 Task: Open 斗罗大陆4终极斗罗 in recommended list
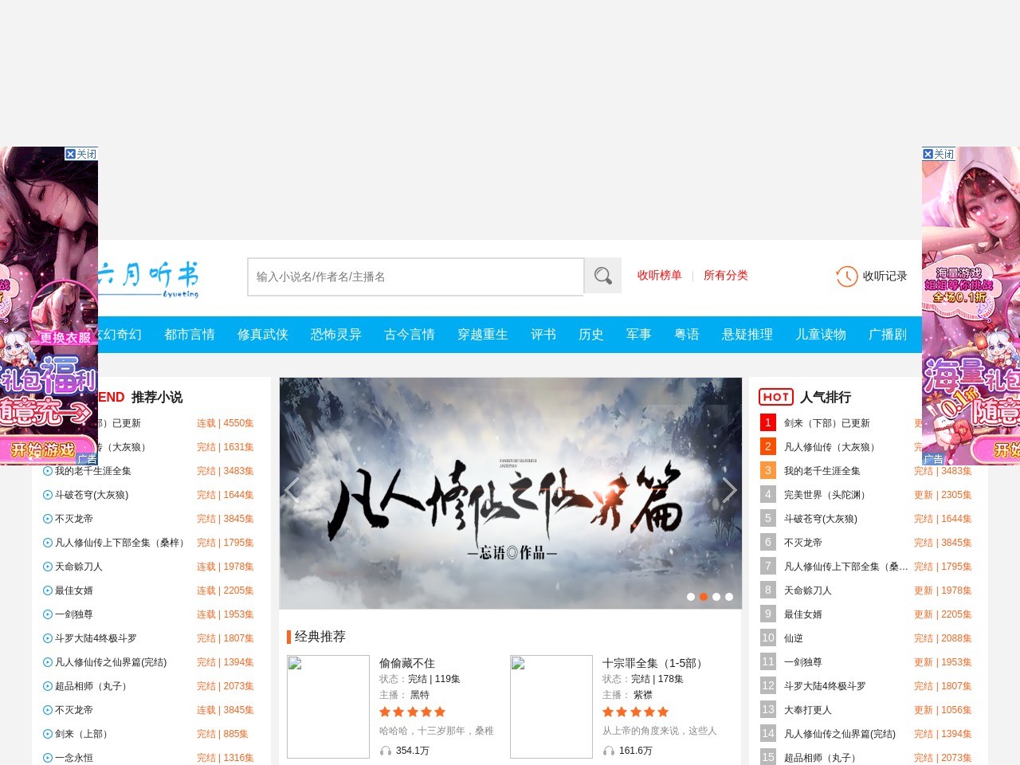coord(96,638)
